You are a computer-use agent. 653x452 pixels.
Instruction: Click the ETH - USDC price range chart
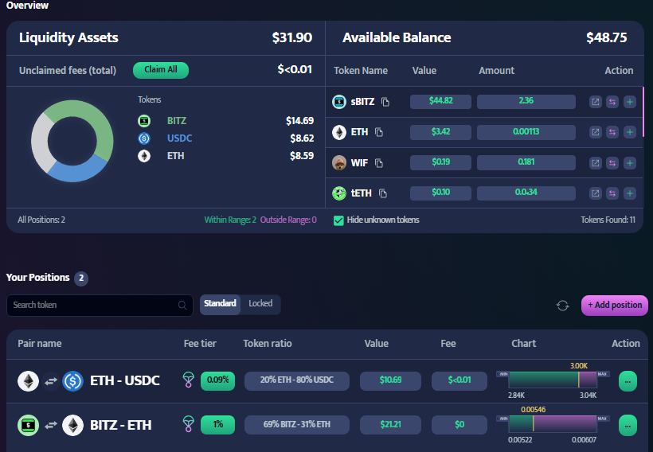pos(553,380)
